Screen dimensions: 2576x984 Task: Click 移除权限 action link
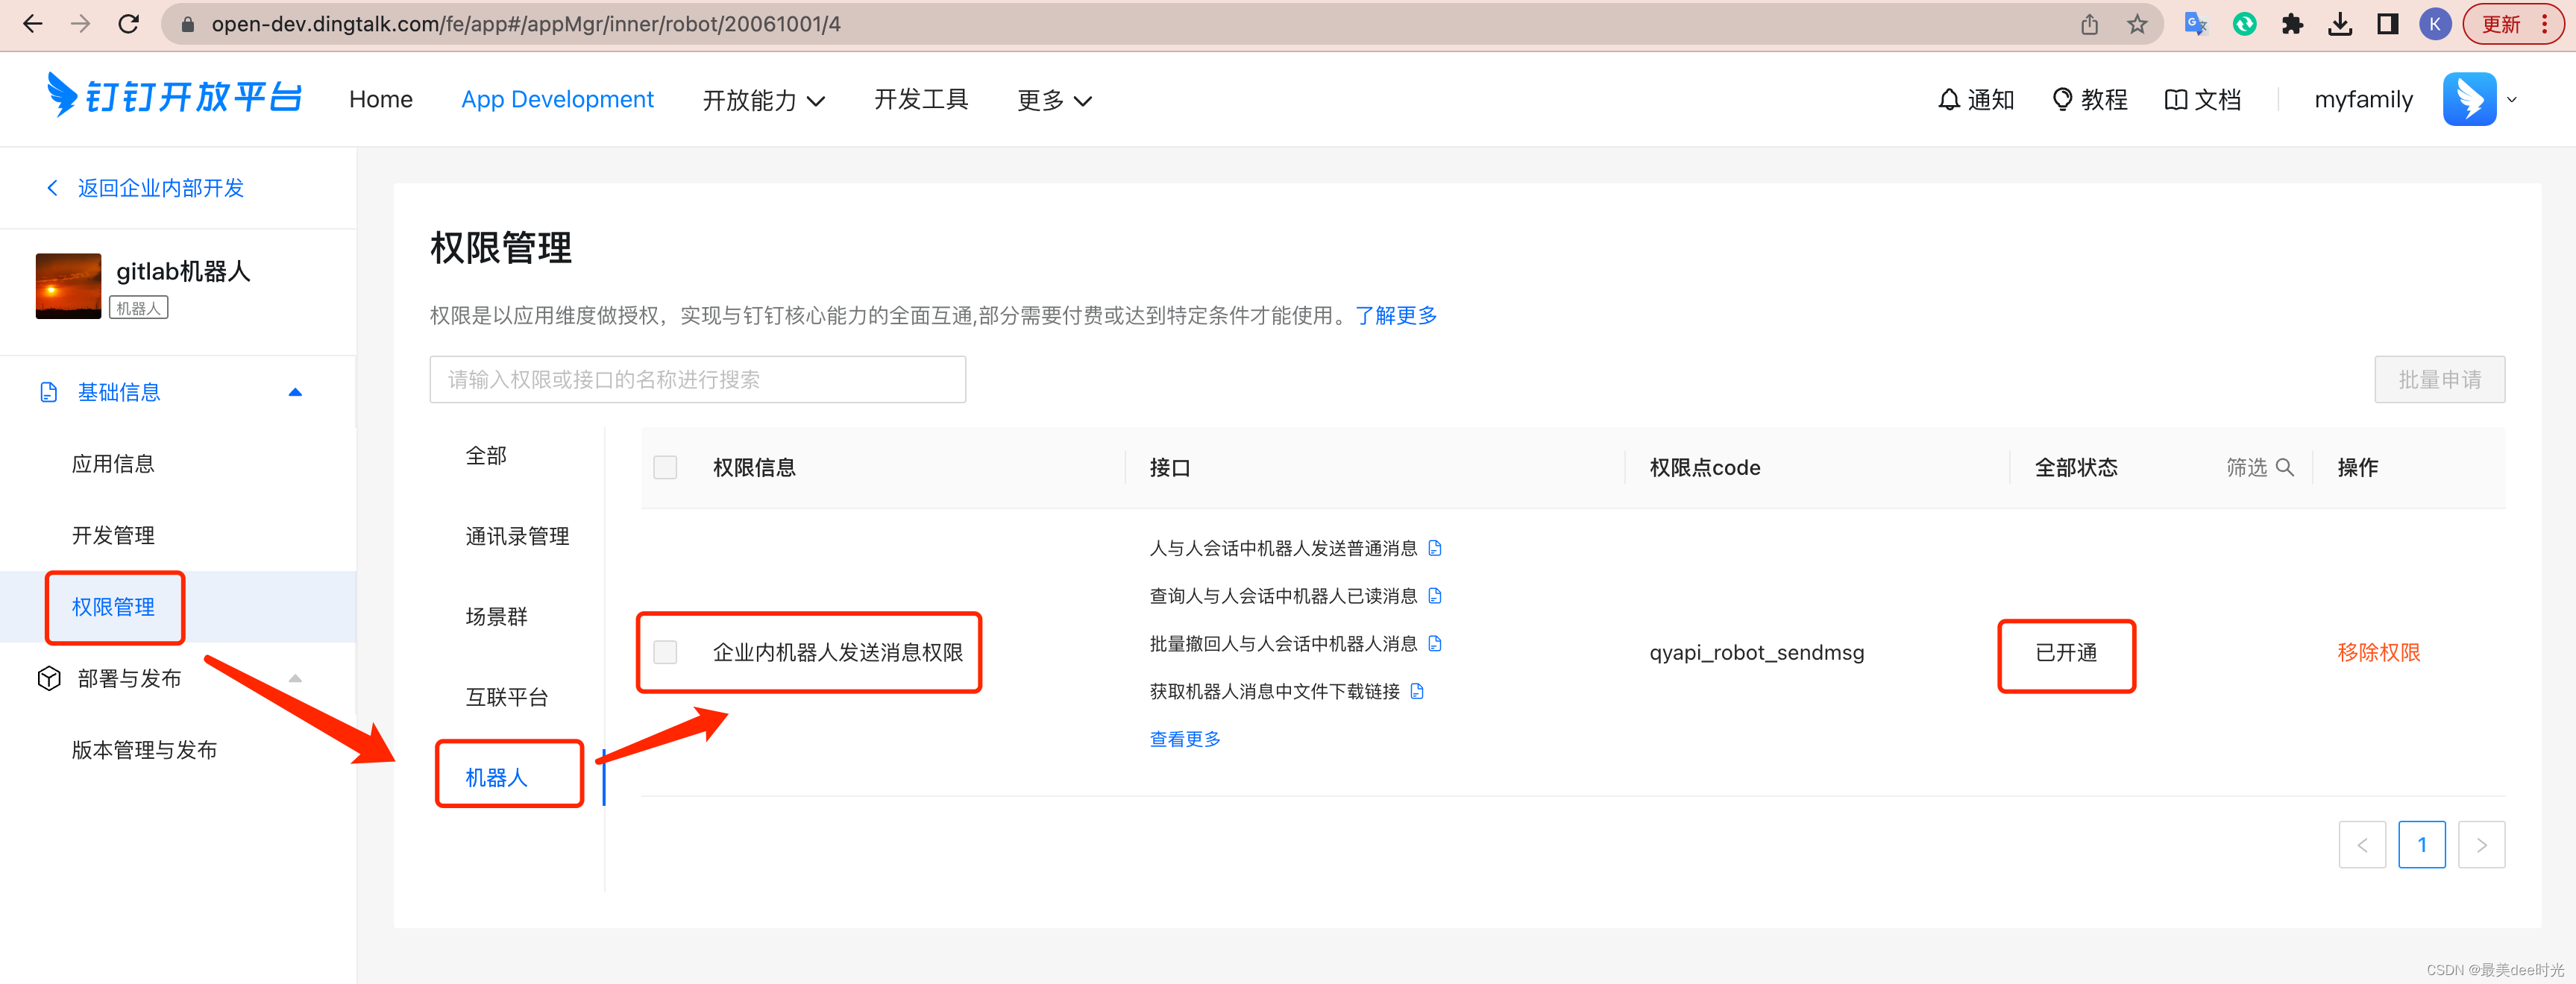(2378, 653)
